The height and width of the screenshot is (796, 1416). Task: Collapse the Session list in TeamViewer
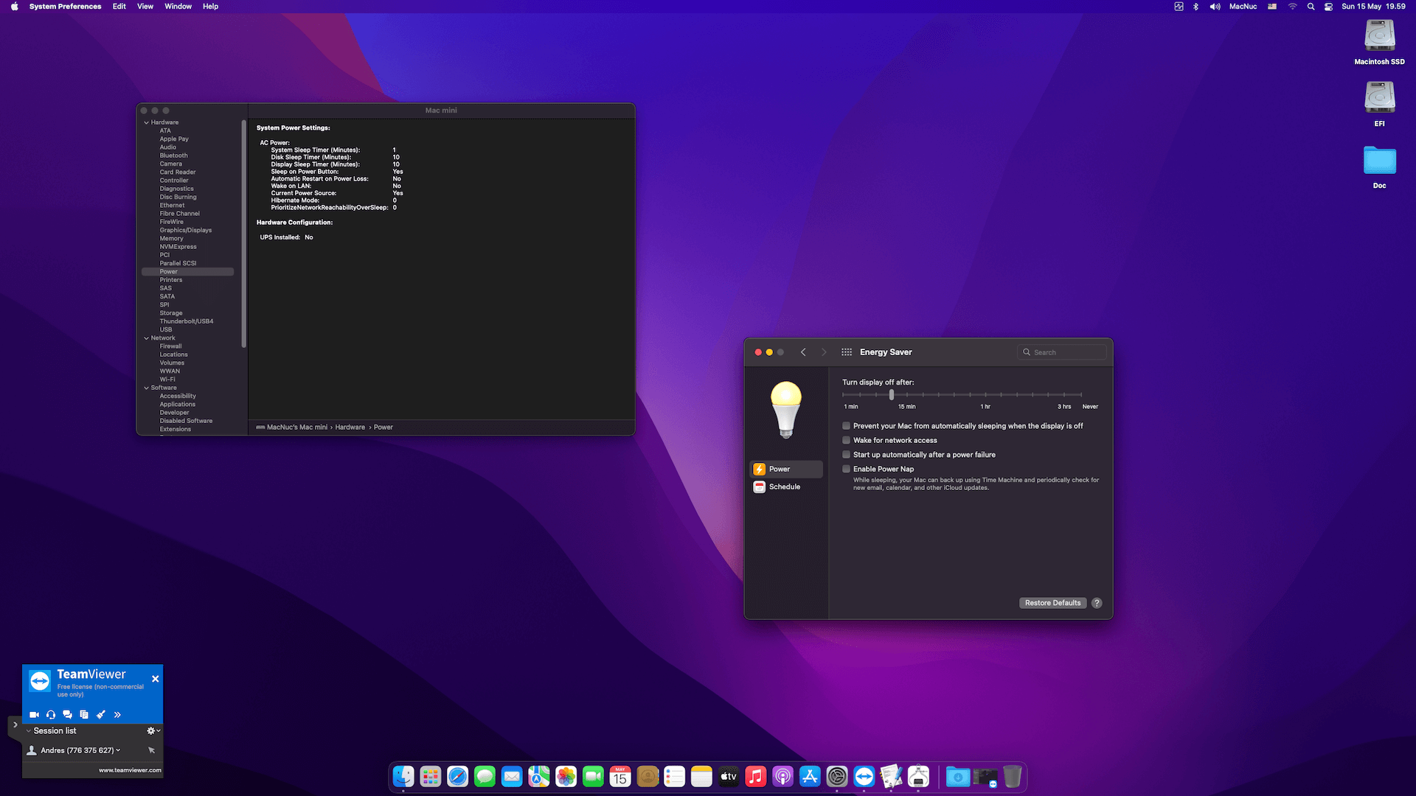click(28, 730)
